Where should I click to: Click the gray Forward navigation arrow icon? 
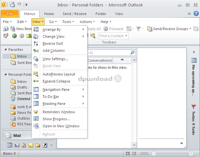click(22, 36)
